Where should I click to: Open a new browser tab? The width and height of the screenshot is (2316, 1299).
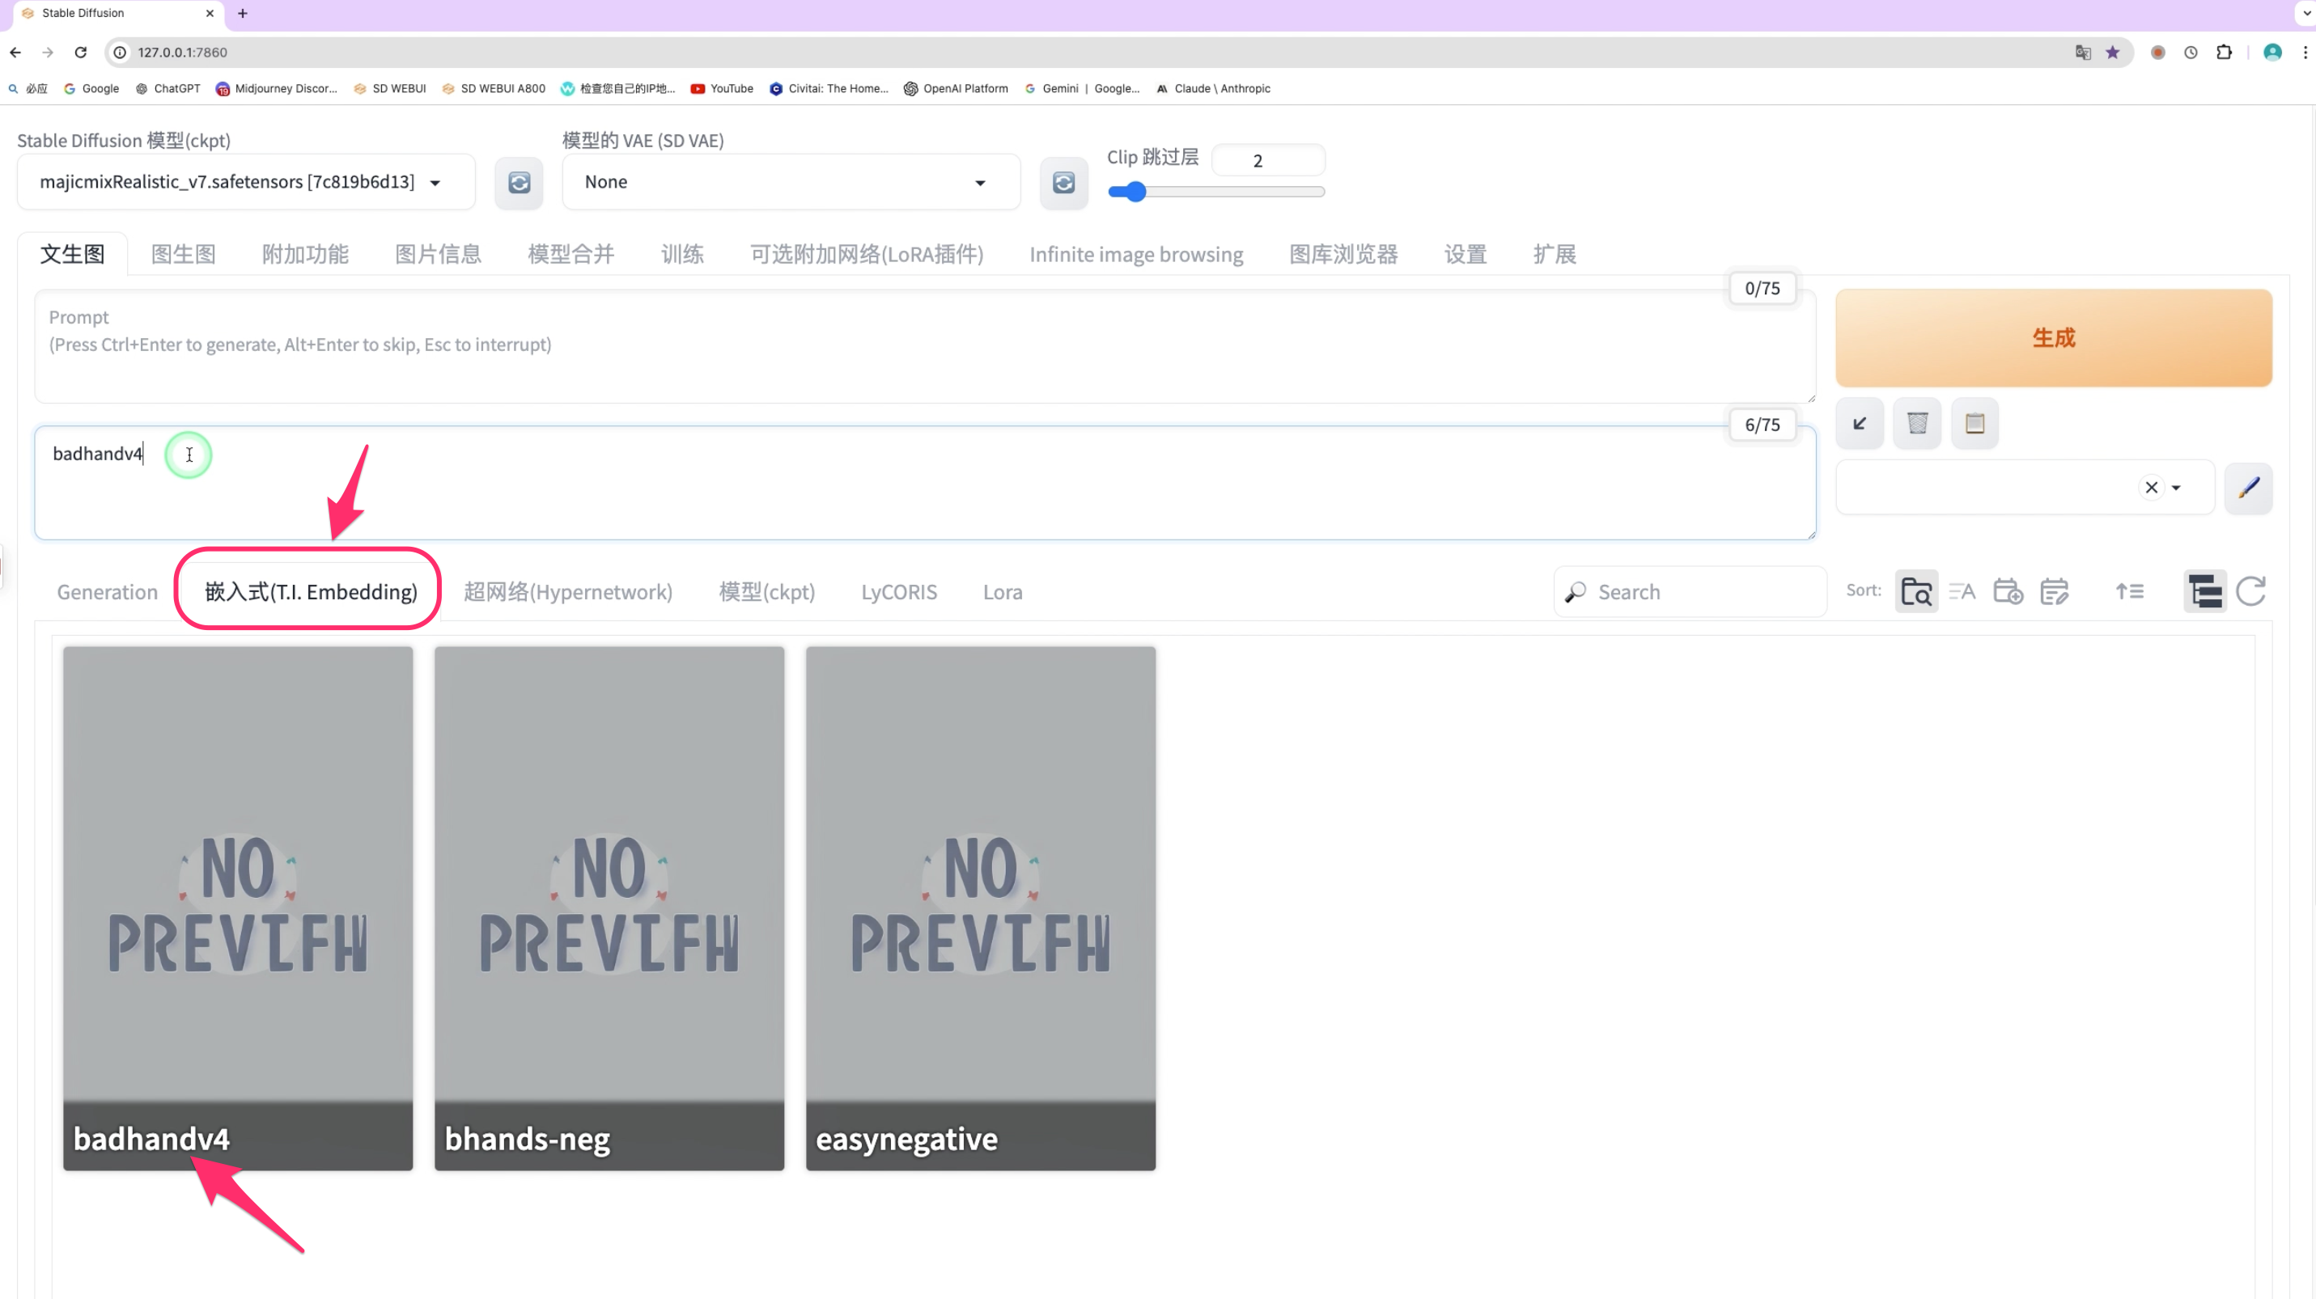(242, 14)
